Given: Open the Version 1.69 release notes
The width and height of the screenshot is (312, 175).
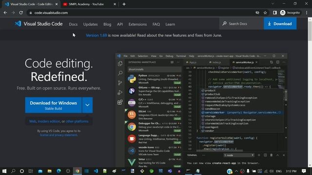Looking at the screenshot, I should coord(97,35).
